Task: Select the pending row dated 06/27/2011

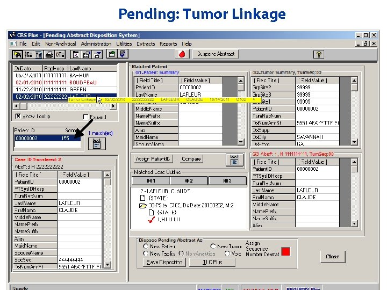Action: [x=64, y=76]
